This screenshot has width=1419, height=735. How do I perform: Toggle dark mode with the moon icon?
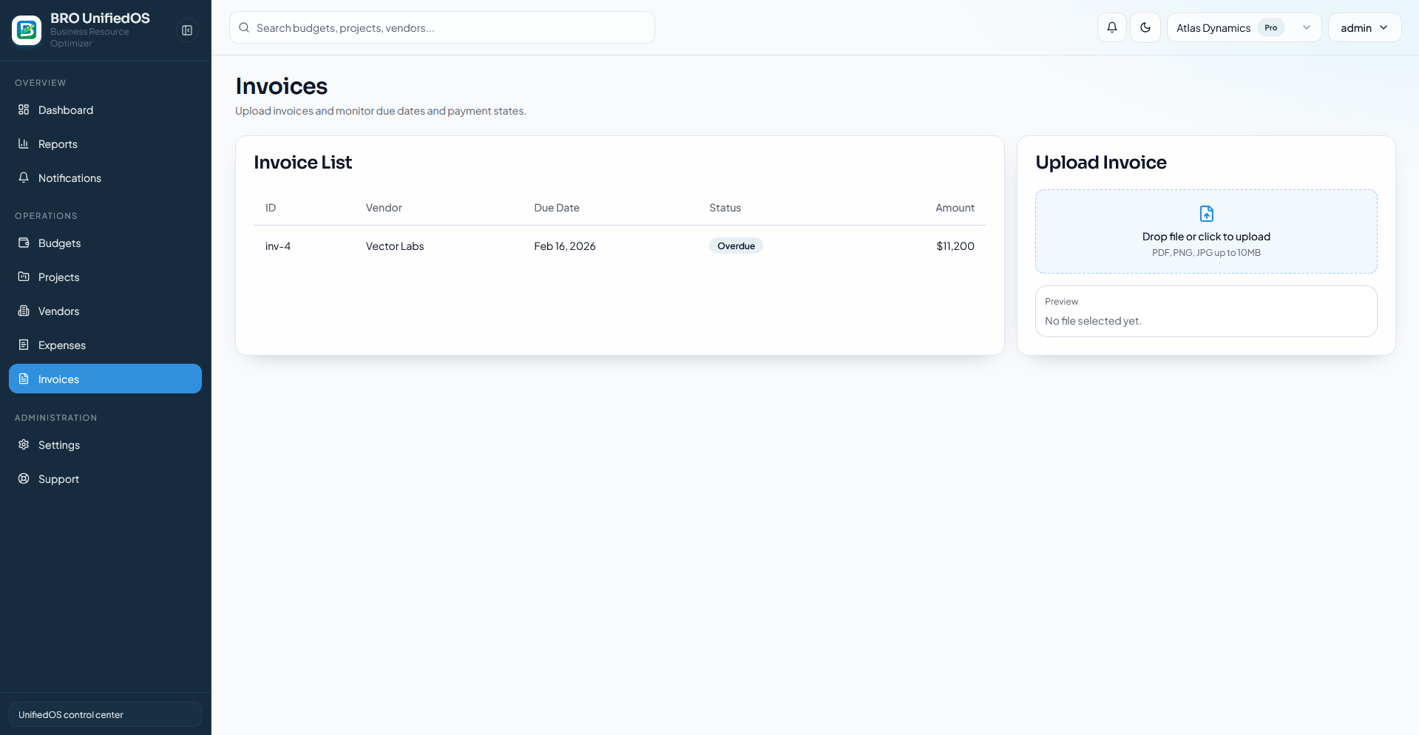pos(1145,27)
